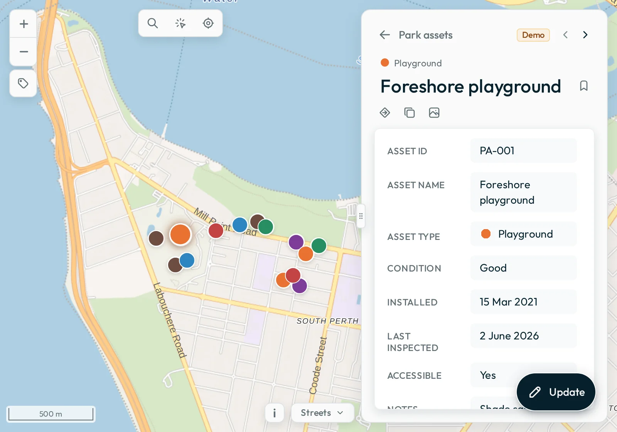Image resolution: width=617 pixels, height=432 pixels.
Task: Click the Park assets title
Action: [x=426, y=35]
